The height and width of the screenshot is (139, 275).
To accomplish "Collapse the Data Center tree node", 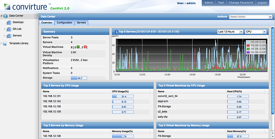I will tap(2, 16).
